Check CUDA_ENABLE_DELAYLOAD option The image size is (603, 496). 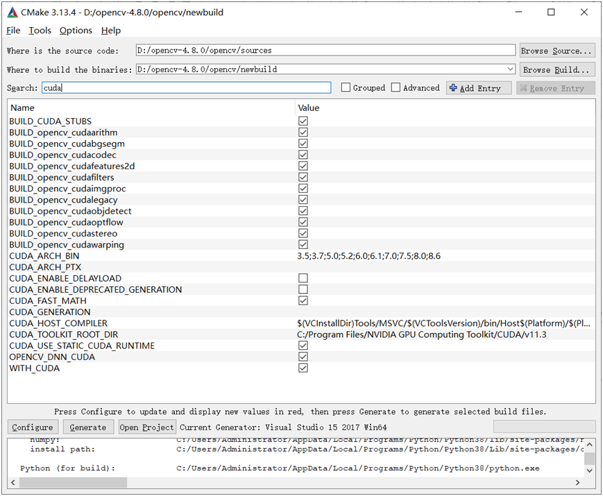pyautogui.click(x=303, y=278)
